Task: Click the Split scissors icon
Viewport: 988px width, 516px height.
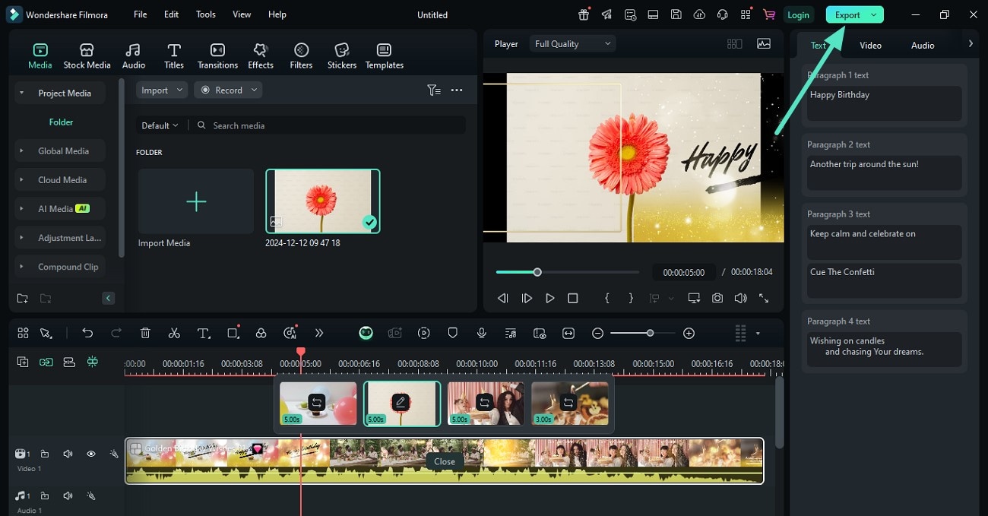Action: [174, 333]
